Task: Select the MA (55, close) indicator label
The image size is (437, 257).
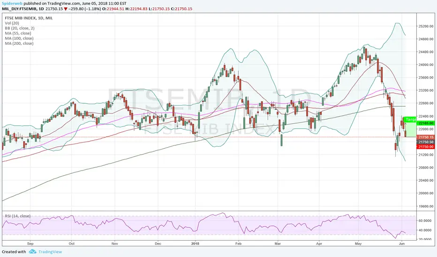Action: pos(18,33)
